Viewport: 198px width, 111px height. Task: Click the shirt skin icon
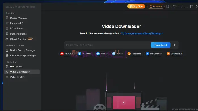click(x=175, y=7)
